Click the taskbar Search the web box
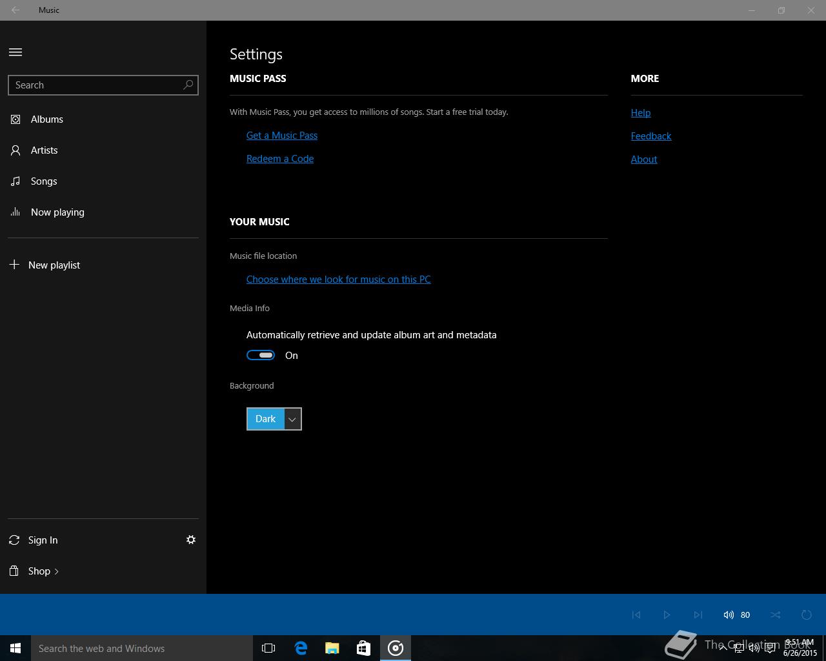826x661 pixels. point(142,648)
